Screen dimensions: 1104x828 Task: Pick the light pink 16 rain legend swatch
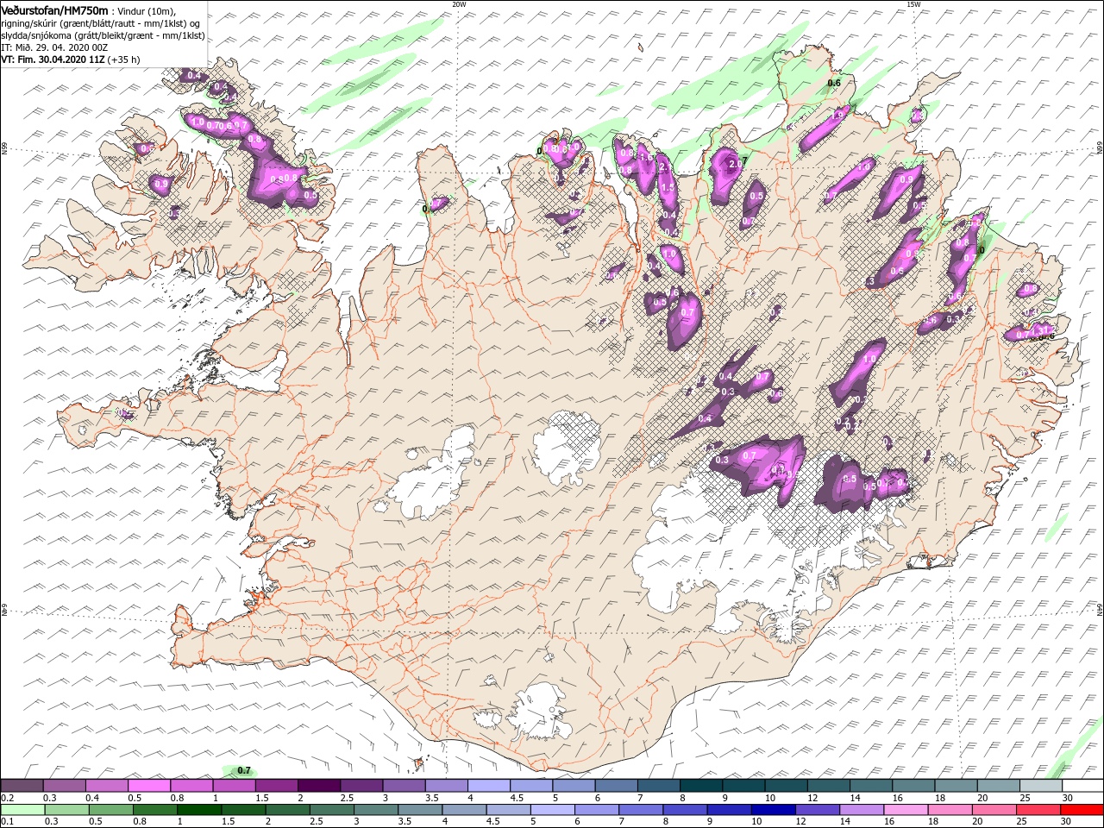(x=906, y=810)
